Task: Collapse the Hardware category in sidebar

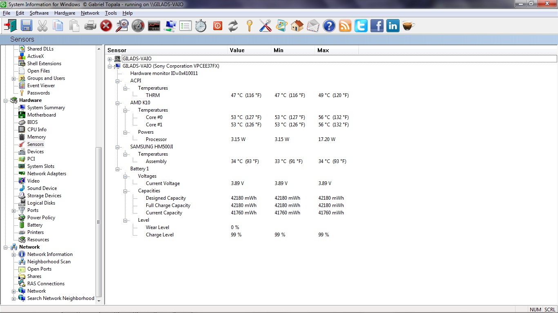Action: (6, 100)
